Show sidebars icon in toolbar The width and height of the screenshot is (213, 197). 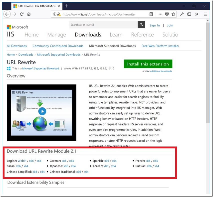coord(189,14)
